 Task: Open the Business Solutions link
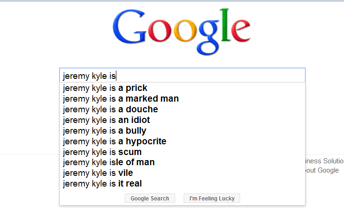[x=325, y=161]
